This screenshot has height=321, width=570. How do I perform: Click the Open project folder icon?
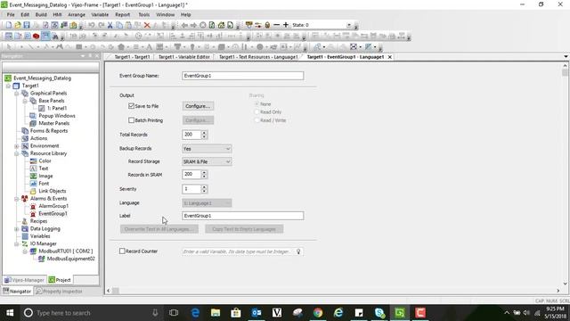pos(18,25)
